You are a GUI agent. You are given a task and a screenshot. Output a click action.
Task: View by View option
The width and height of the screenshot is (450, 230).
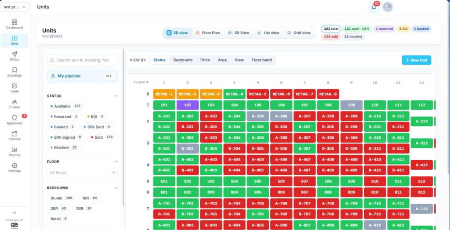239,60
